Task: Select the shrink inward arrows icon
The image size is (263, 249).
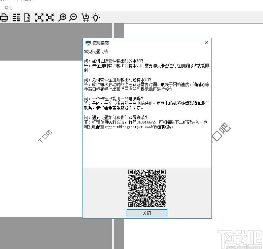Action: point(50,17)
